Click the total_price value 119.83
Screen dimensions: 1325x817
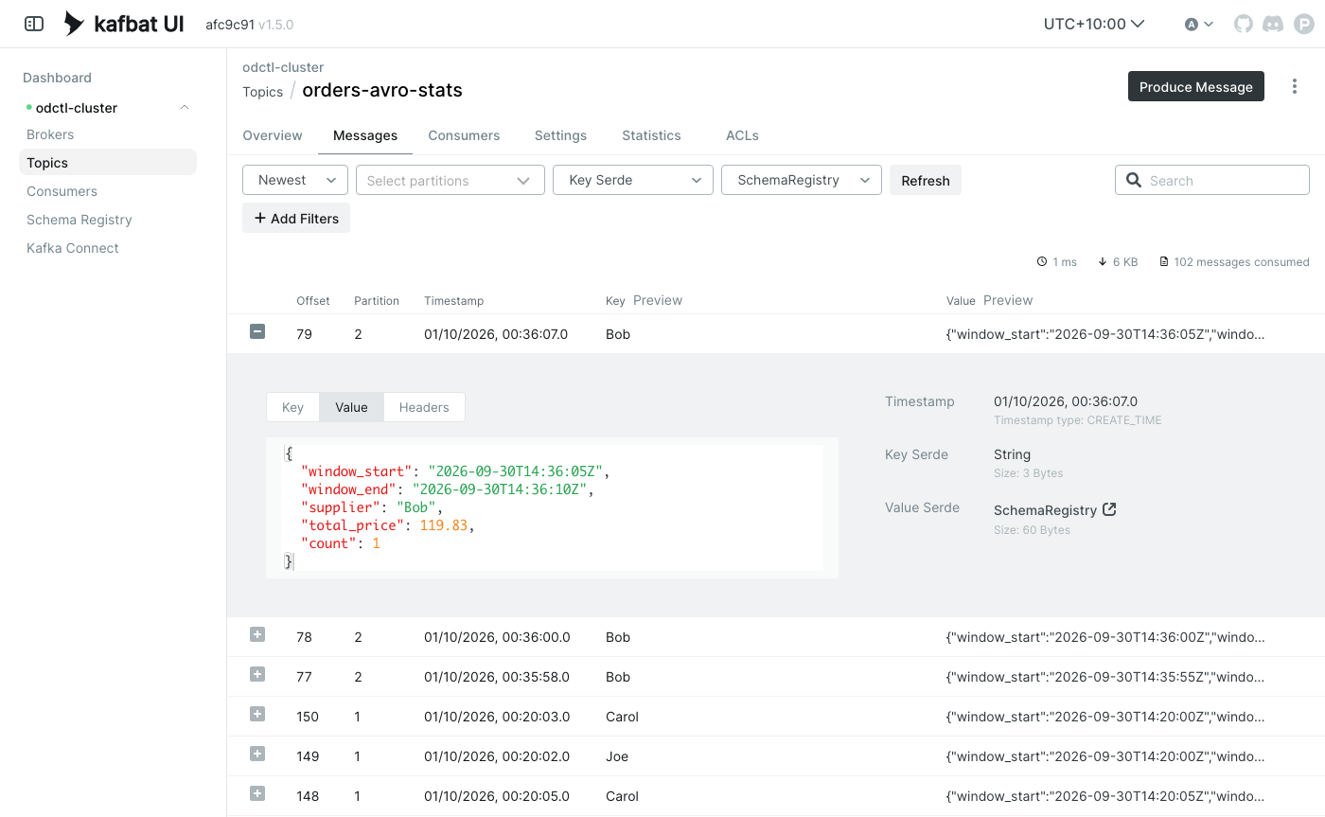(x=444, y=524)
